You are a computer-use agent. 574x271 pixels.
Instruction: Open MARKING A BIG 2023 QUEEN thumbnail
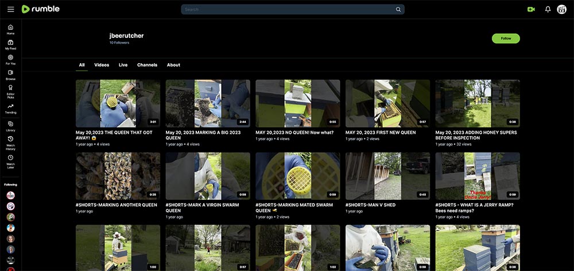tap(208, 104)
